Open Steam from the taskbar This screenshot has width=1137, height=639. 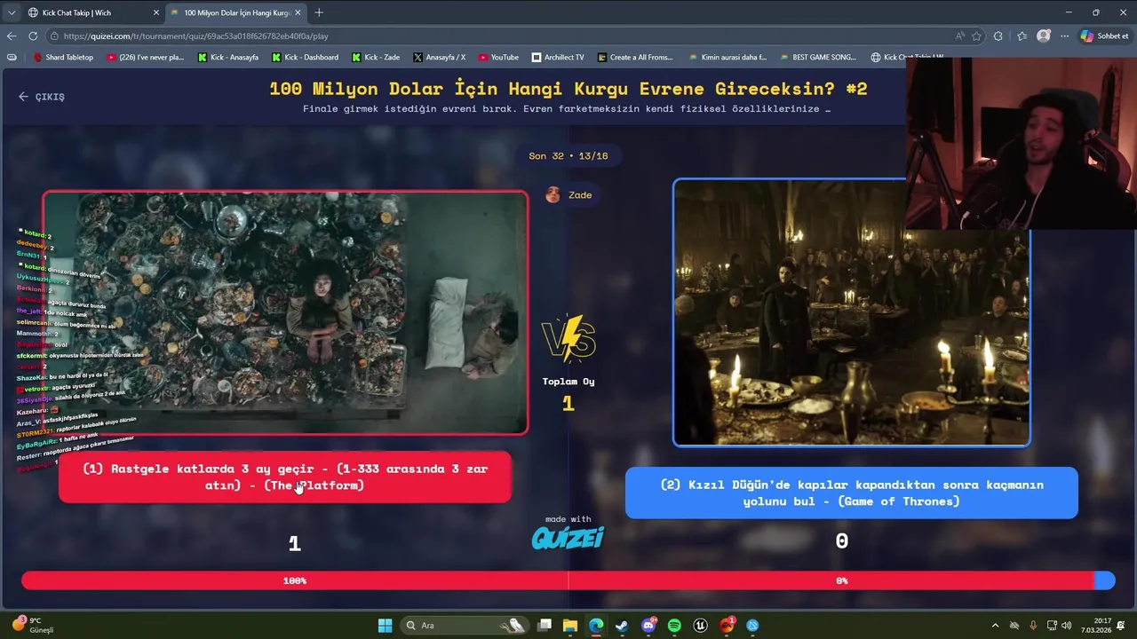point(622,626)
